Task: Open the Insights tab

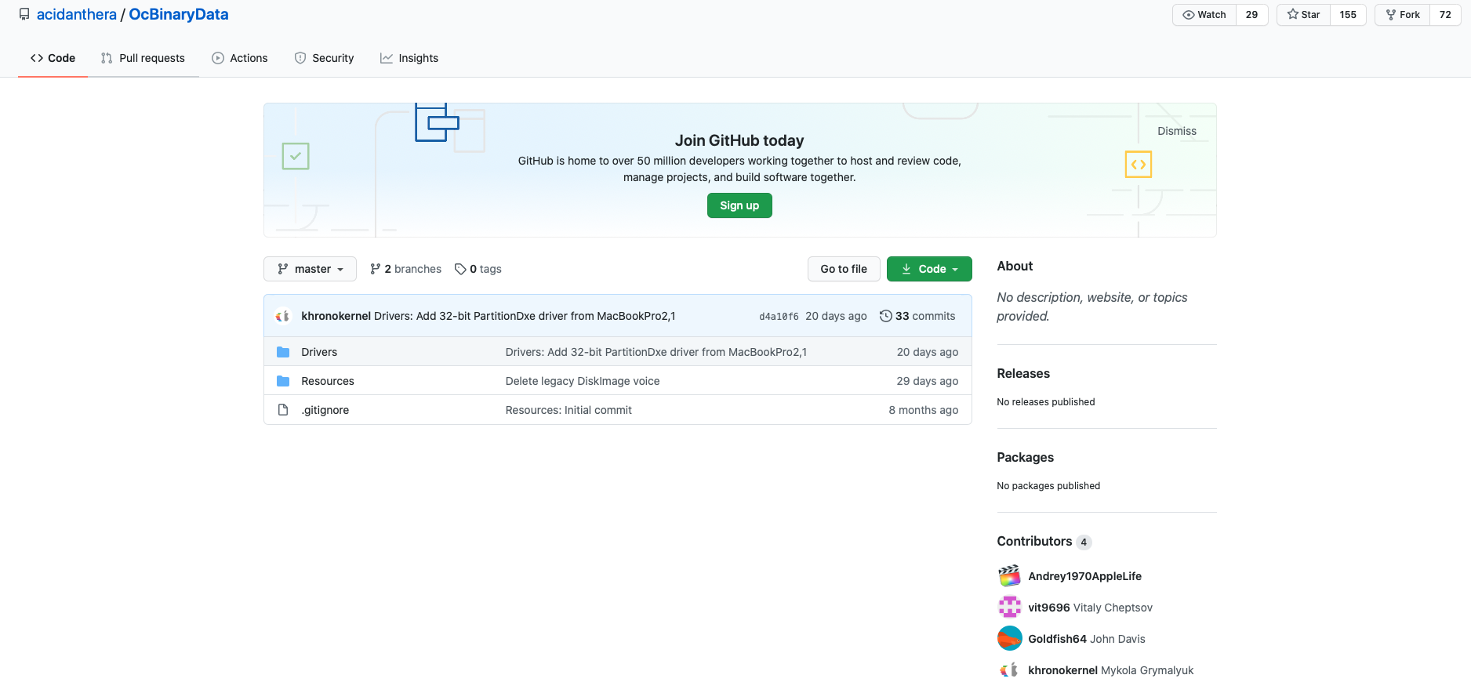Action: (409, 58)
